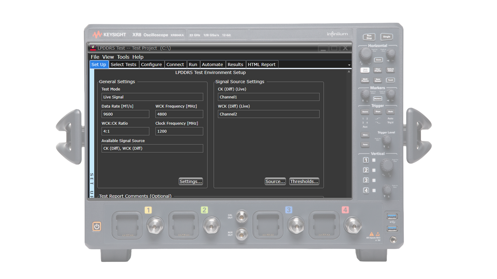
Task: Tap the Default Setup key
Action: [390, 70]
